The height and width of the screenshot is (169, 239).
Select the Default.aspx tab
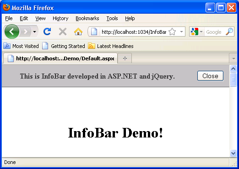pyautogui.click(x=60, y=58)
